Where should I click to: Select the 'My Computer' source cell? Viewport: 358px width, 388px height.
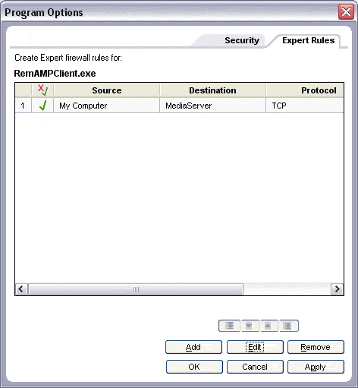coord(107,106)
